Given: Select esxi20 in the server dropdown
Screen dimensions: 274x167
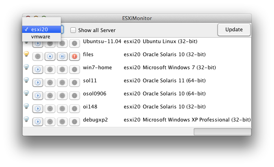Looking at the screenshot, I should [x=42, y=29].
